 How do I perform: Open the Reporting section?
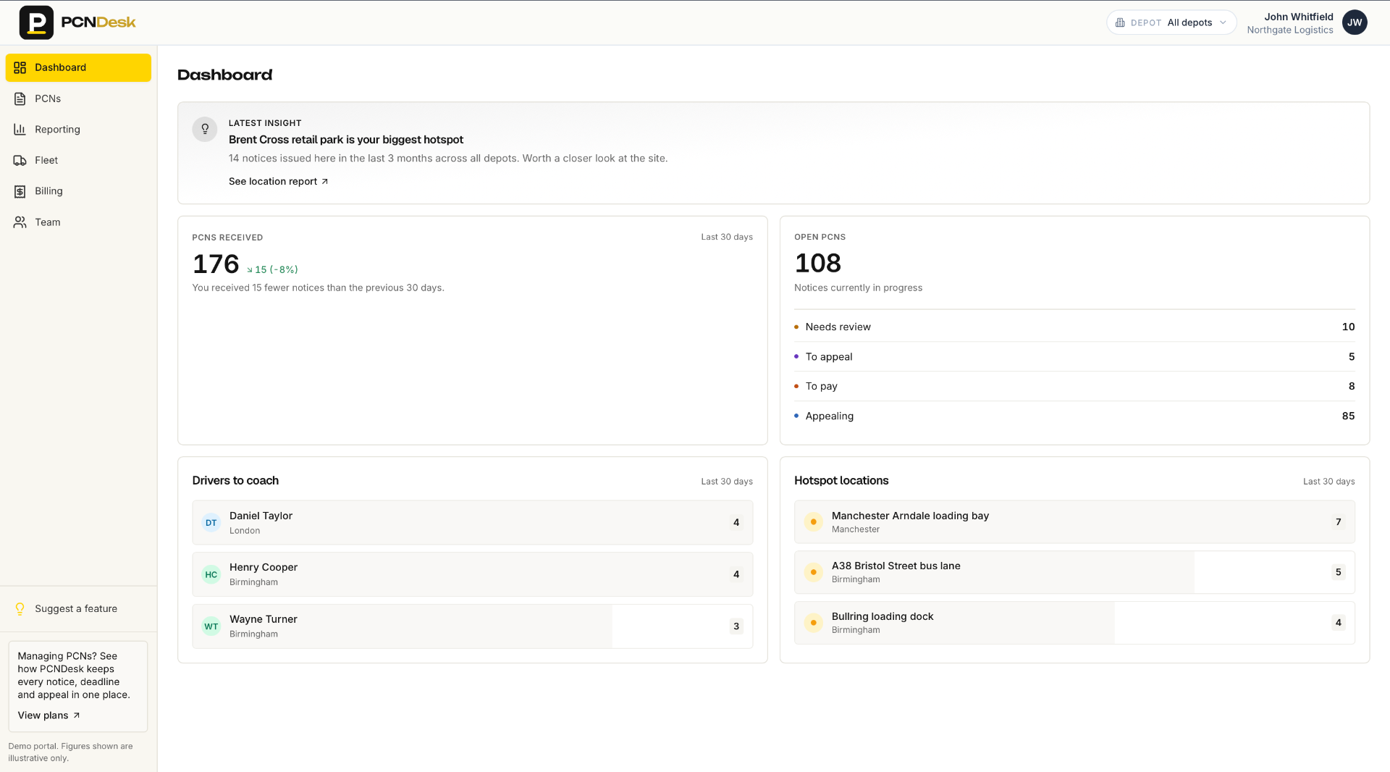(78, 130)
